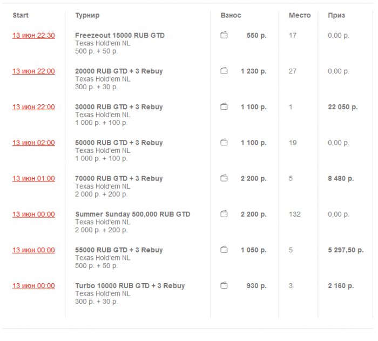
Task: Open the 13 июн 02:00 start link
Action: pyautogui.click(x=33, y=143)
